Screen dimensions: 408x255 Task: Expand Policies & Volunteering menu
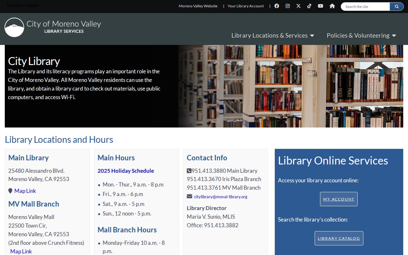pyautogui.click(x=361, y=35)
